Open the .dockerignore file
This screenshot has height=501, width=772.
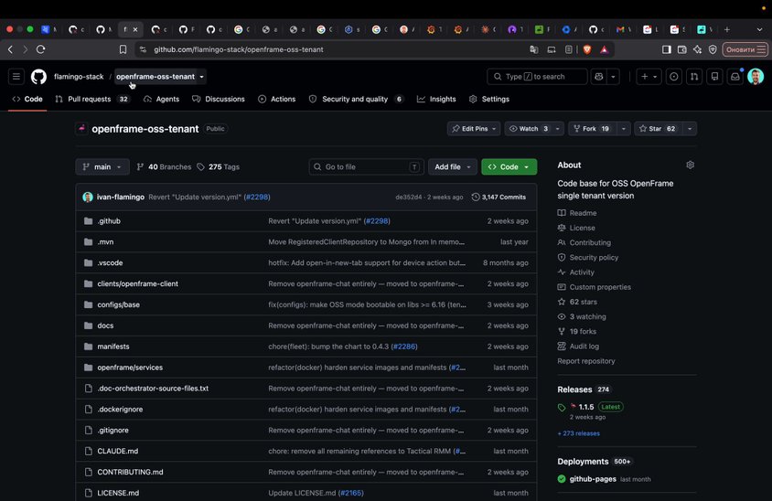120,410
